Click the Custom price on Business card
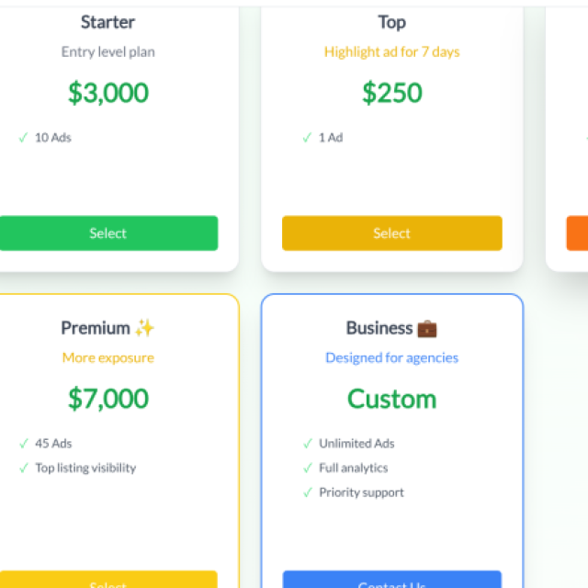 (392, 399)
